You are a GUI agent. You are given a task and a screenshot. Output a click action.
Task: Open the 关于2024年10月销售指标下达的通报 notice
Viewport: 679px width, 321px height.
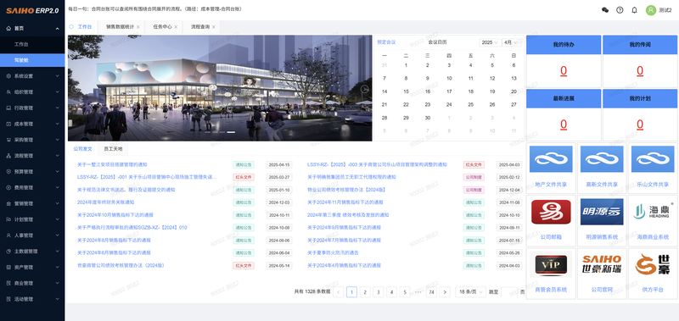115,215
